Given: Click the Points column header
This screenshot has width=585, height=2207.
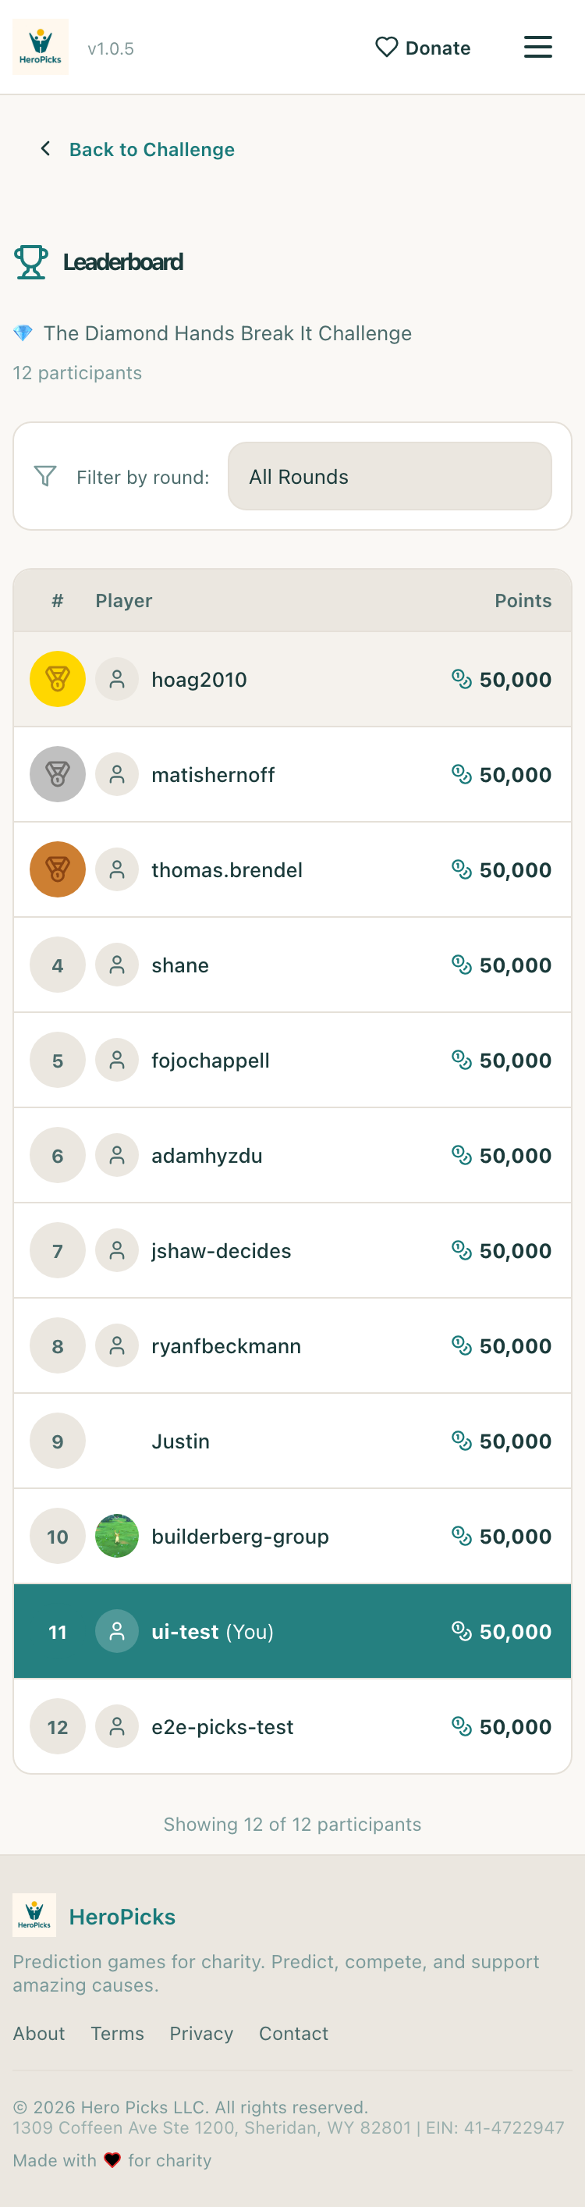Looking at the screenshot, I should tap(523, 601).
